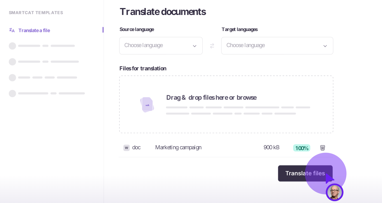Expand the Source language chevron arrow
Image resolution: width=382 pixels, height=203 pixels.
coord(195,46)
